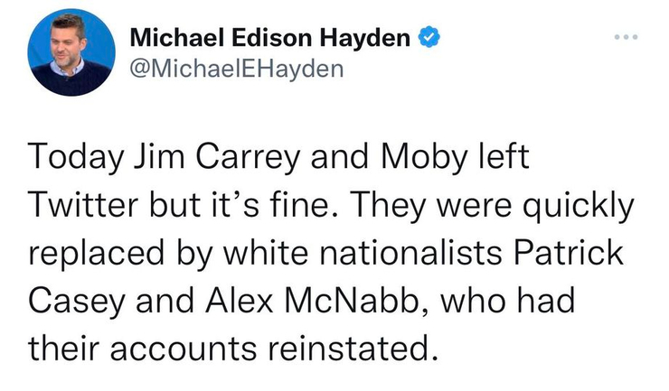669x391 pixels.
Task: Click the word "Moby" in the tweet
Action: (x=424, y=157)
